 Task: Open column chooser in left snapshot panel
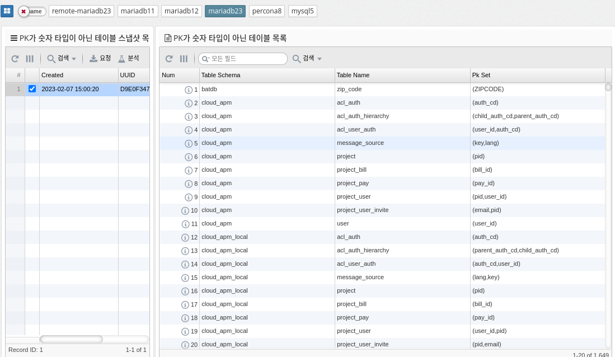(30, 58)
